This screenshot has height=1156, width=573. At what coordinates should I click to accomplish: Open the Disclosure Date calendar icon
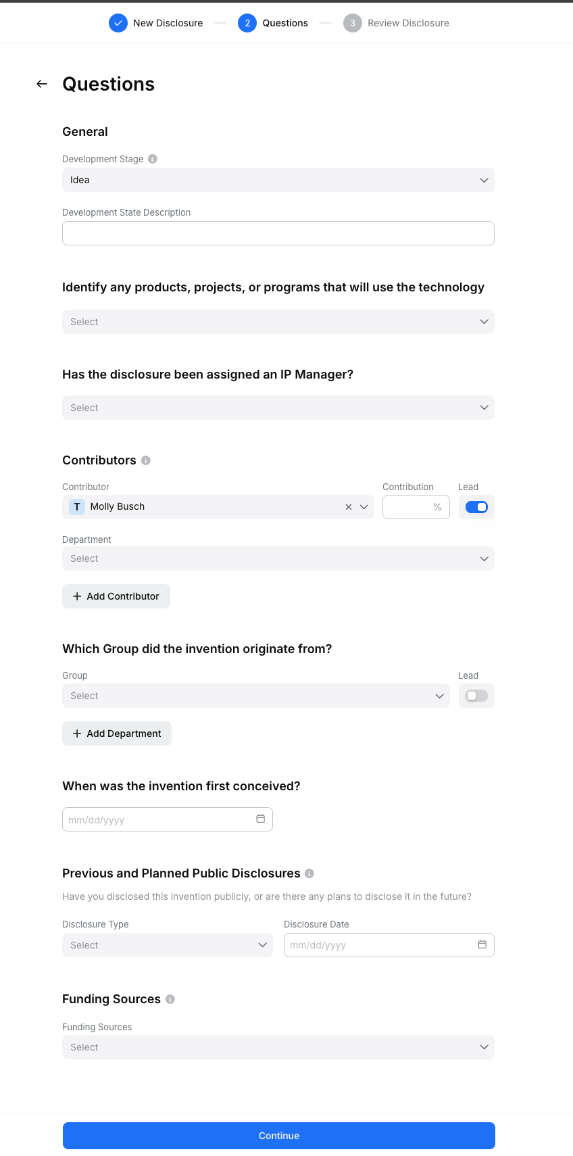pos(482,944)
